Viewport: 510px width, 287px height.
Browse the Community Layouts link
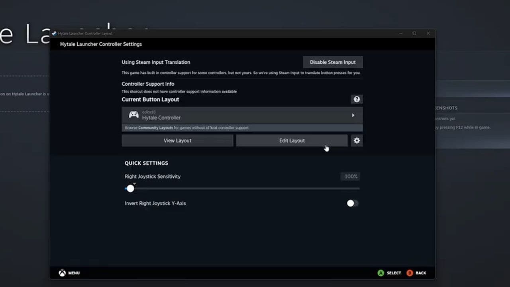(155, 128)
